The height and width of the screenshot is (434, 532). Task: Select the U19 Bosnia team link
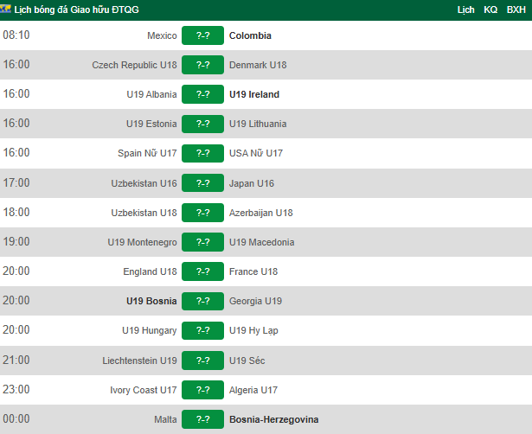pyautogui.click(x=151, y=301)
